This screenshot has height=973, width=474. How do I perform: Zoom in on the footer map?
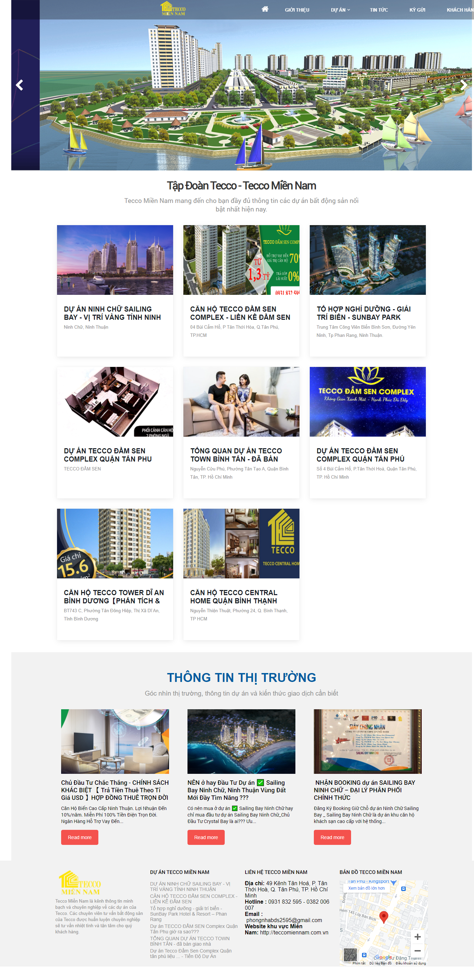pos(417,936)
